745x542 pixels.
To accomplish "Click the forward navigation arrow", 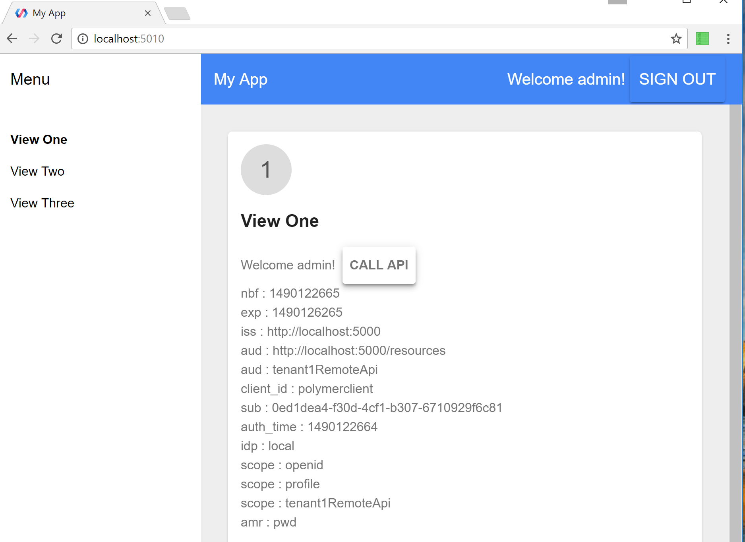I will 34,38.
